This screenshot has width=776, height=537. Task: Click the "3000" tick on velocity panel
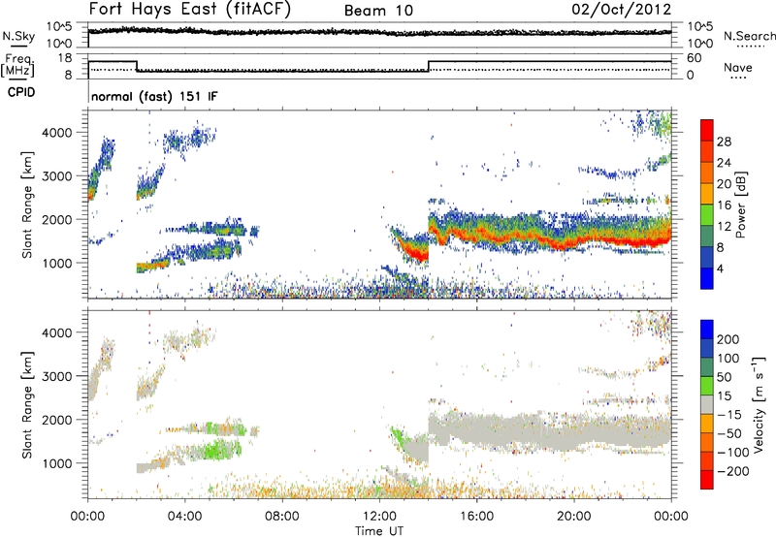pos(57,376)
